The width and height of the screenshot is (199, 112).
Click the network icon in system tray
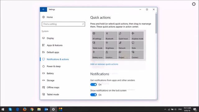point(169,109)
